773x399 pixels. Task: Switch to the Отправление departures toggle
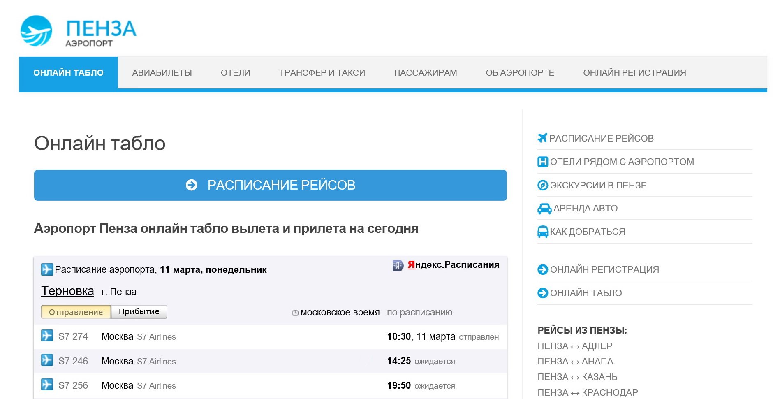76,312
